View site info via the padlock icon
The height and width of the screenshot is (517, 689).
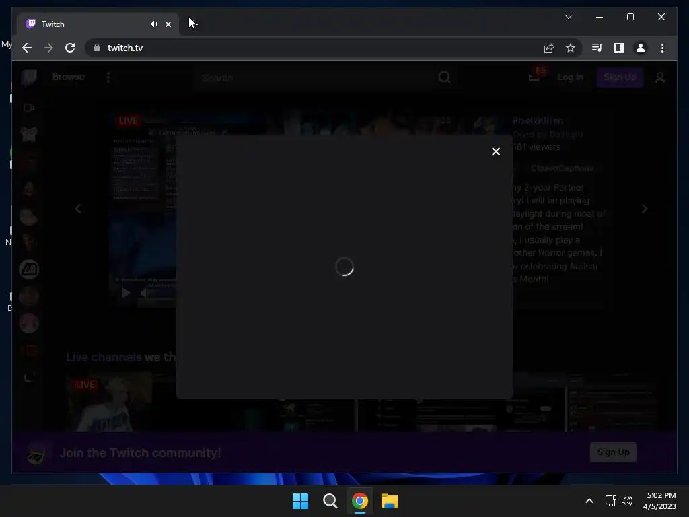97,48
